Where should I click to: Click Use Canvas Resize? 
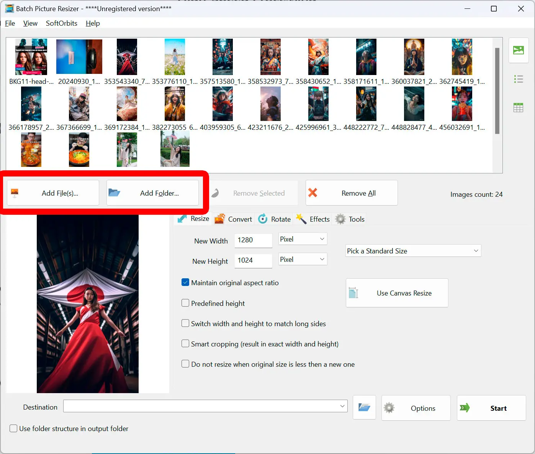click(x=397, y=293)
